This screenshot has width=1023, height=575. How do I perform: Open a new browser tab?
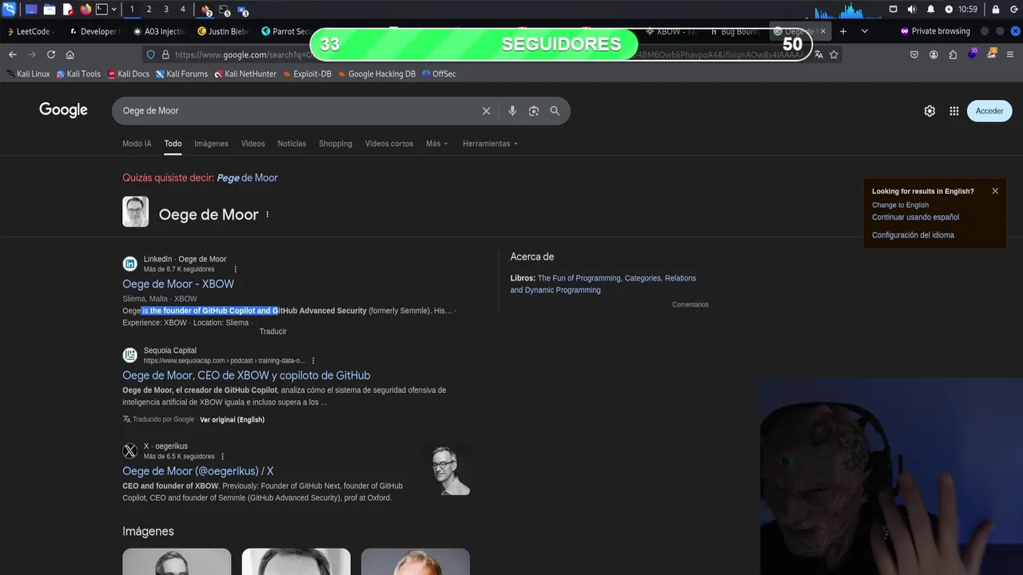(x=842, y=31)
